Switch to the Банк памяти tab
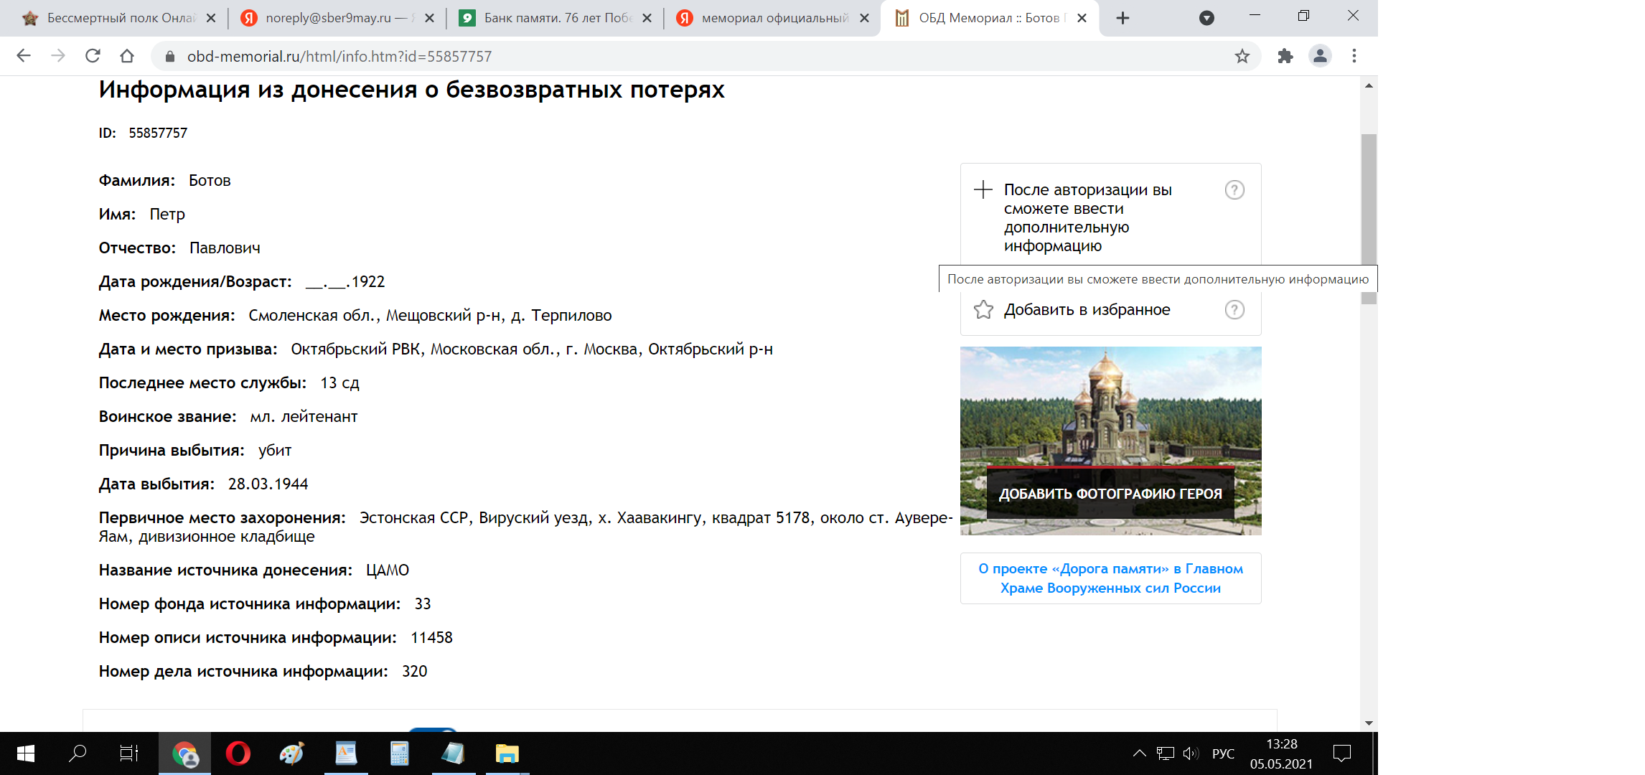Image resolution: width=1645 pixels, height=775 pixels. [553, 18]
